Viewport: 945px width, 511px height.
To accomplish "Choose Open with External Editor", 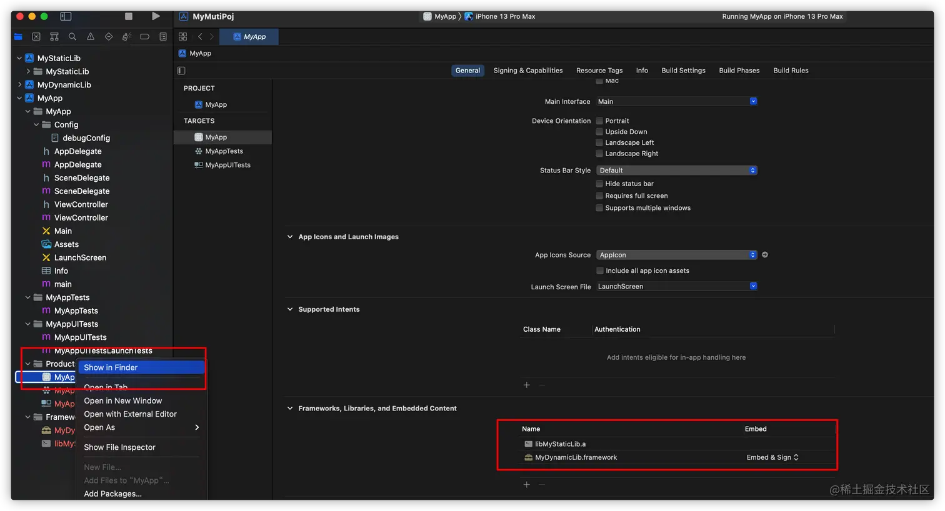I will coord(142,414).
